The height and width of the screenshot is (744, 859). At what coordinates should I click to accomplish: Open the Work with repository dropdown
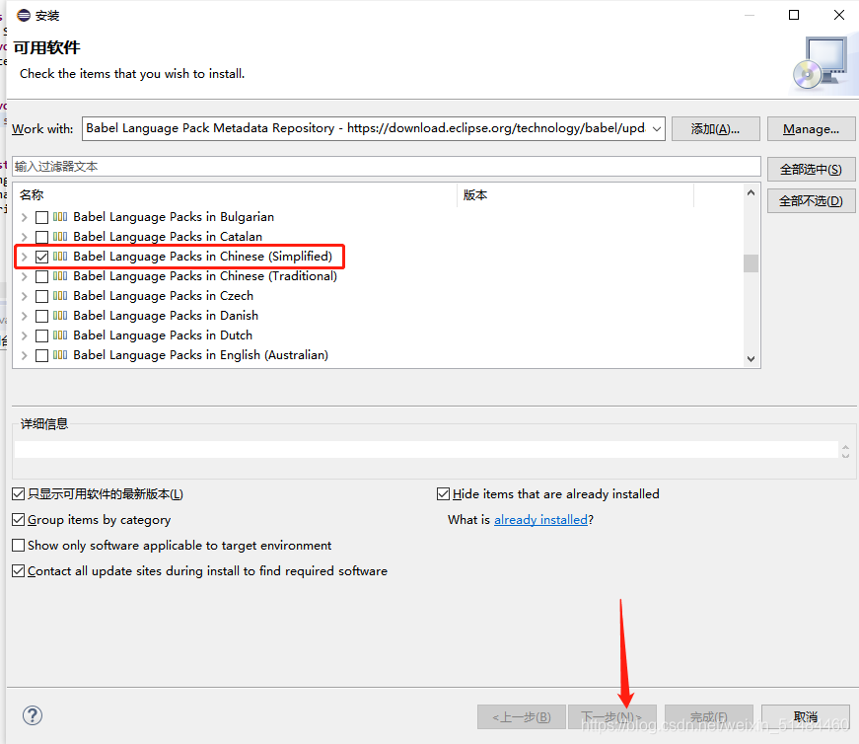[x=656, y=129]
